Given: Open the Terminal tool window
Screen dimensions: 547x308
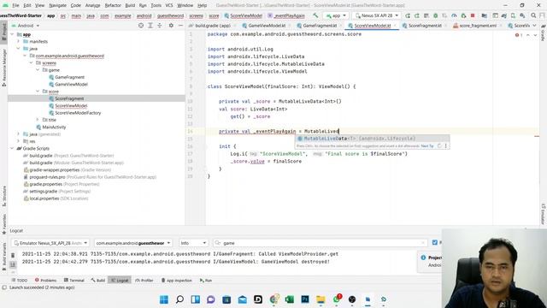Looking at the screenshot, I should 74,280.
